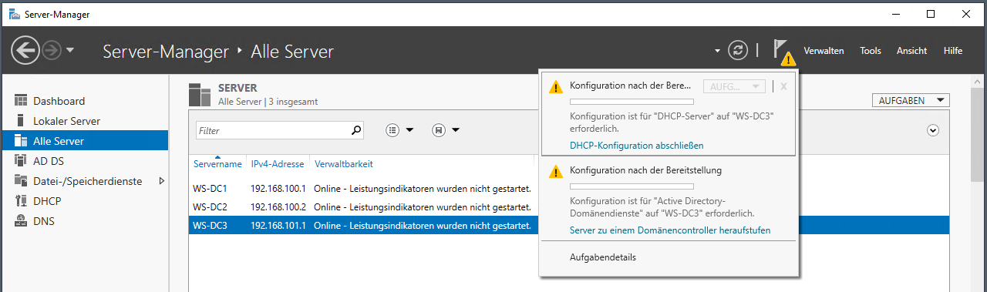Expand the server tile with chevron button
Image resolution: width=987 pixels, height=292 pixels.
pyautogui.click(x=933, y=130)
